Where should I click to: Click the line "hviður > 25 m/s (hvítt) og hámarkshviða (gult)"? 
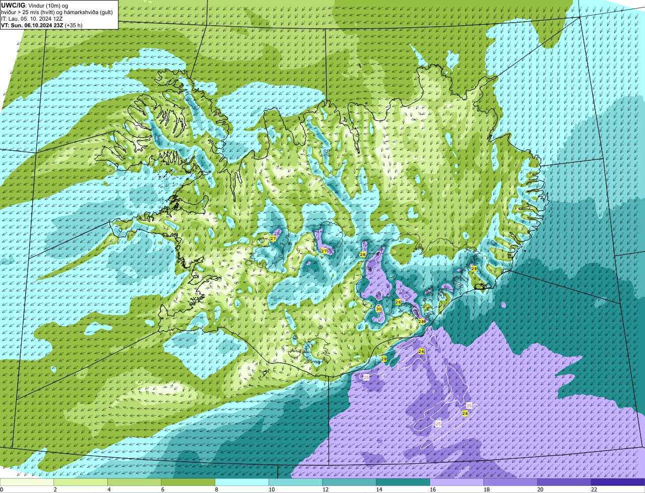[x=57, y=12]
